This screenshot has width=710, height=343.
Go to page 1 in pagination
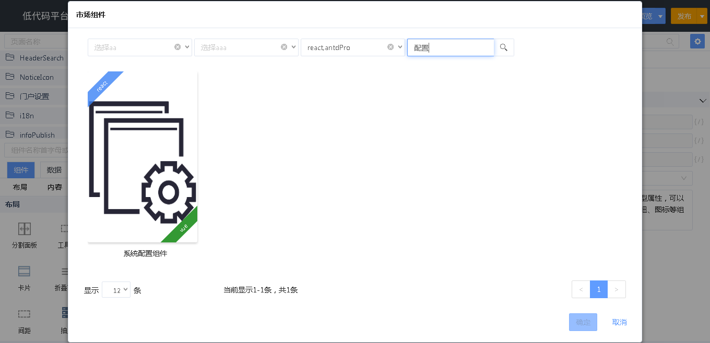point(599,289)
